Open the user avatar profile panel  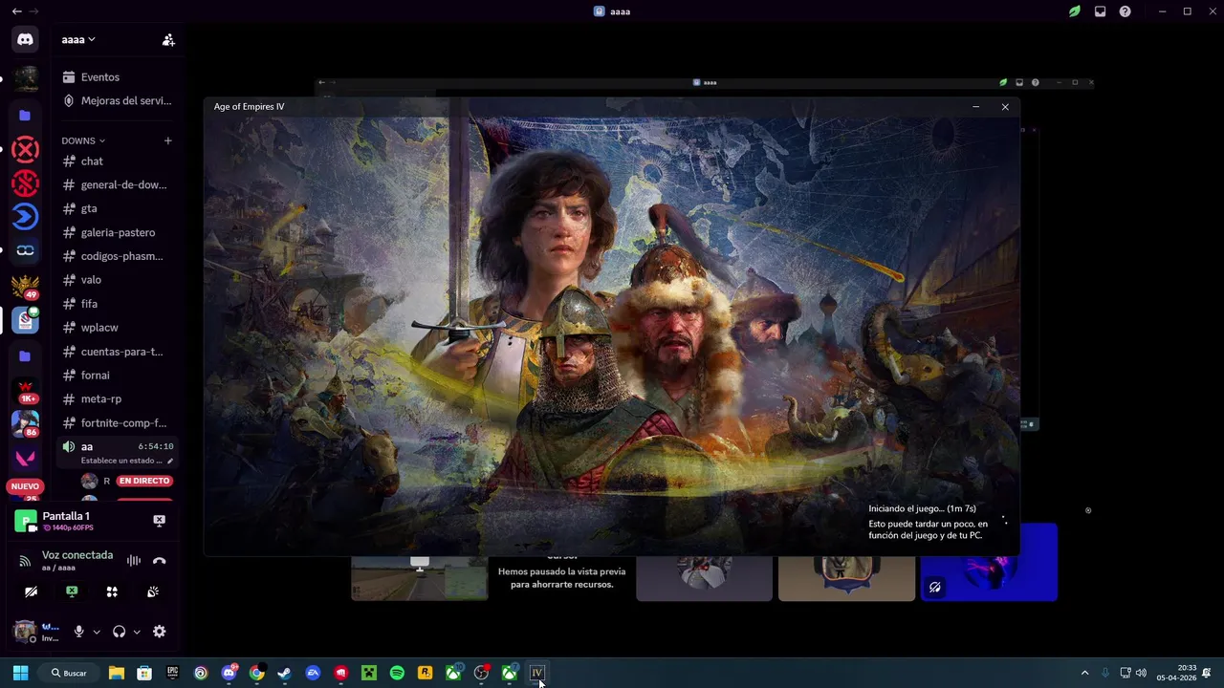coord(25,632)
